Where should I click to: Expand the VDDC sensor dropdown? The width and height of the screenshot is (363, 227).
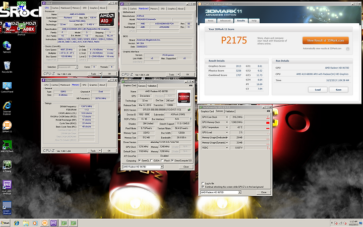click(x=227, y=147)
